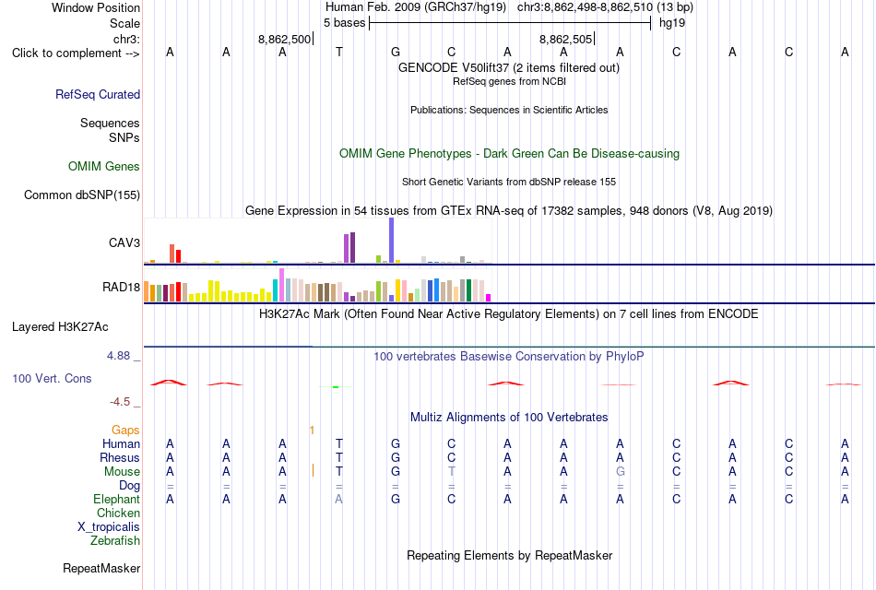Click the tall pink bar in RAD18 chart
Viewport: 876px width, 590px height.
(x=281, y=285)
